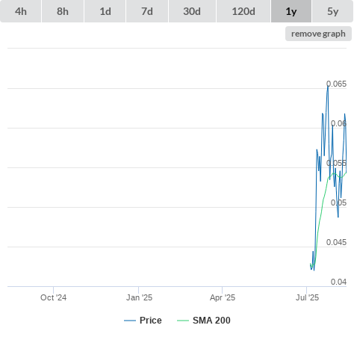This screenshot has width=354, height=340.
Task: Select the 4h time range tab
Action: (x=21, y=11)
